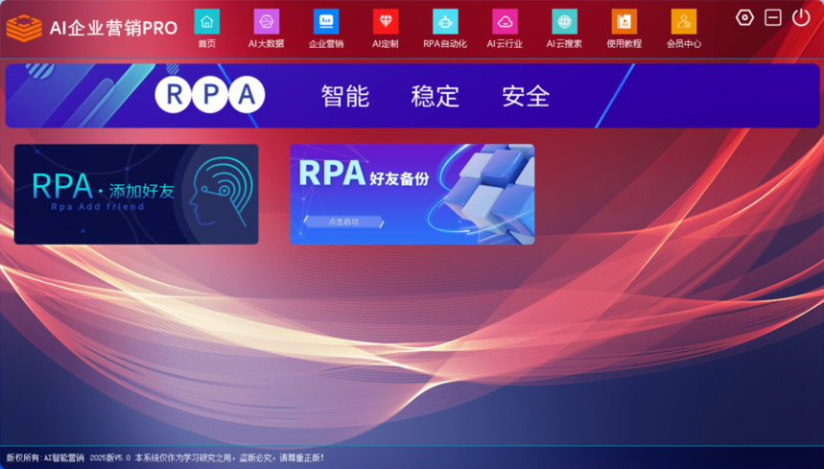The width and height of the screenshot is (824, 469).
Task: Open the AI定制 diamond icon
Action: tap(386, 22)
